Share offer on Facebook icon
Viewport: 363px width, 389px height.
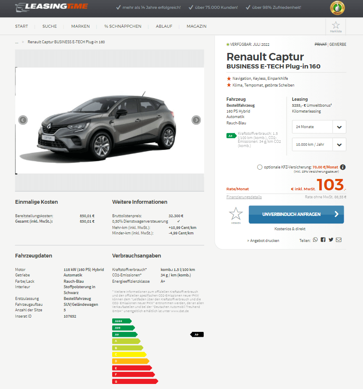(323, 239)
